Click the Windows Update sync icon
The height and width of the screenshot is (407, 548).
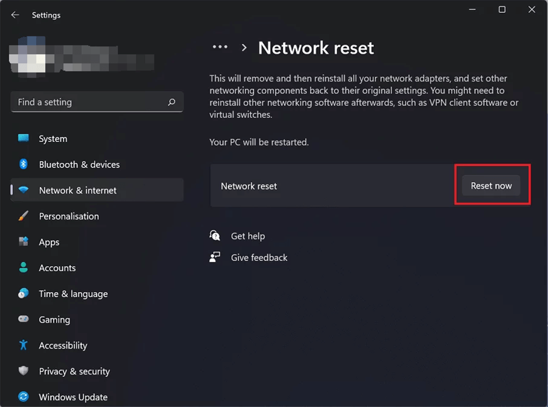pos(24,397)
